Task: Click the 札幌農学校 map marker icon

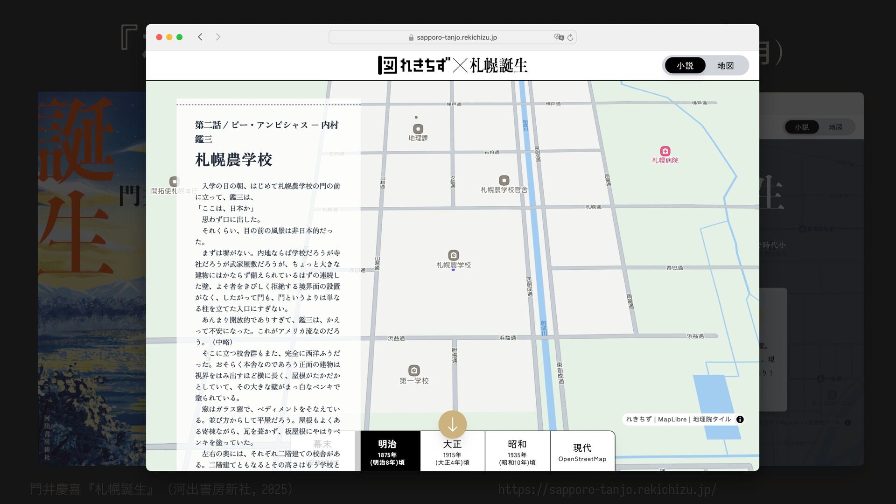Action: click(453, 255)
